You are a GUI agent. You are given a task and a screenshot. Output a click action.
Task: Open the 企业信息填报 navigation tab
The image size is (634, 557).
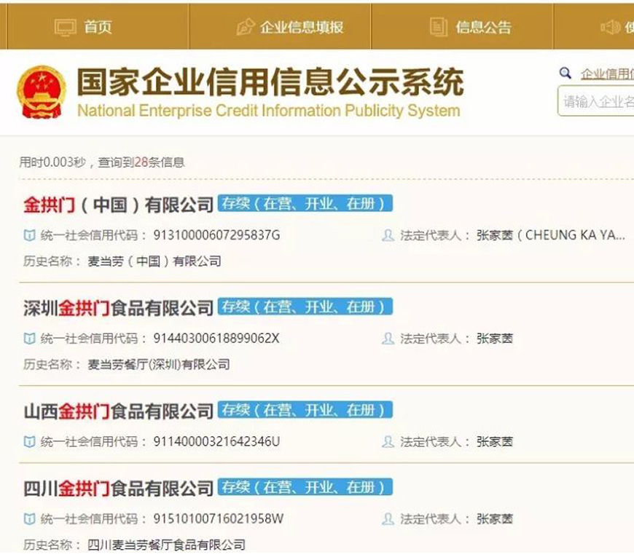pos(301,27)
